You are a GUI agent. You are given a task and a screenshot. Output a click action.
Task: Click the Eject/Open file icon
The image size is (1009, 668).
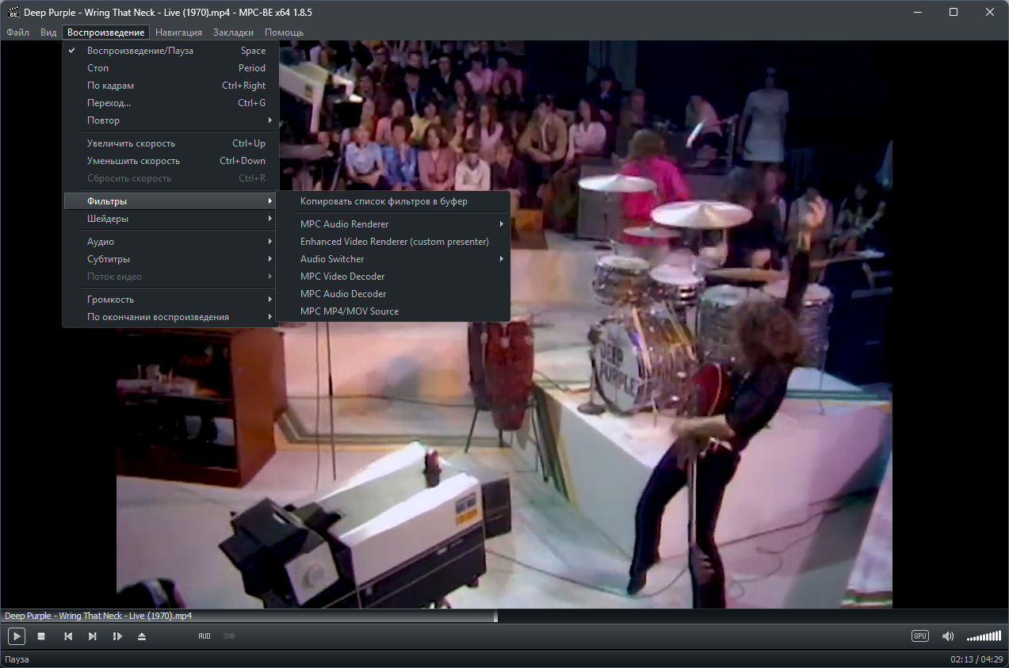coord(142,636)
